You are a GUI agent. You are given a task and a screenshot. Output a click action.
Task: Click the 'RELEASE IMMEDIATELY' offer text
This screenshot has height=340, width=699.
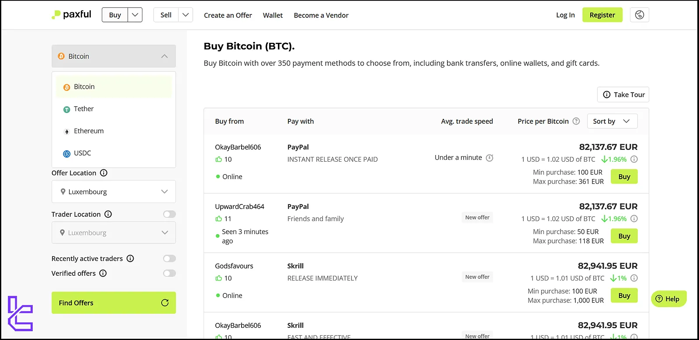322,278
